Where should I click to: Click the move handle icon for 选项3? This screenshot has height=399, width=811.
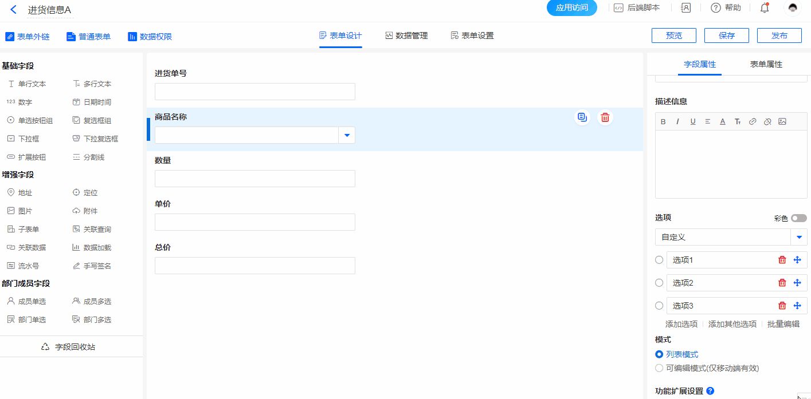797,306
